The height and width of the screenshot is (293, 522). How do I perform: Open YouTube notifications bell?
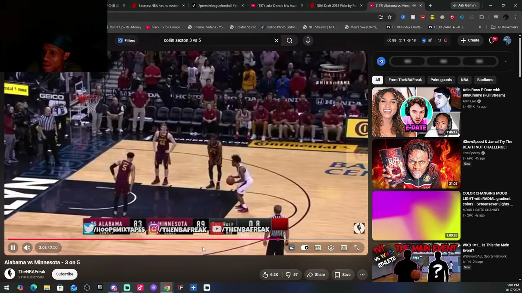pos(491,40)
